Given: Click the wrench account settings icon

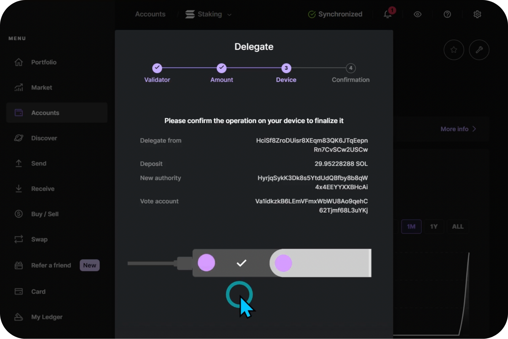Looking at the screenshot, I should [479, 50].
